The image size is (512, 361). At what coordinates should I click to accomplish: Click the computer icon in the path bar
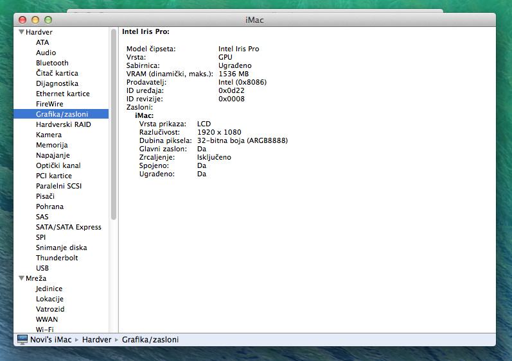pos(22,339)
